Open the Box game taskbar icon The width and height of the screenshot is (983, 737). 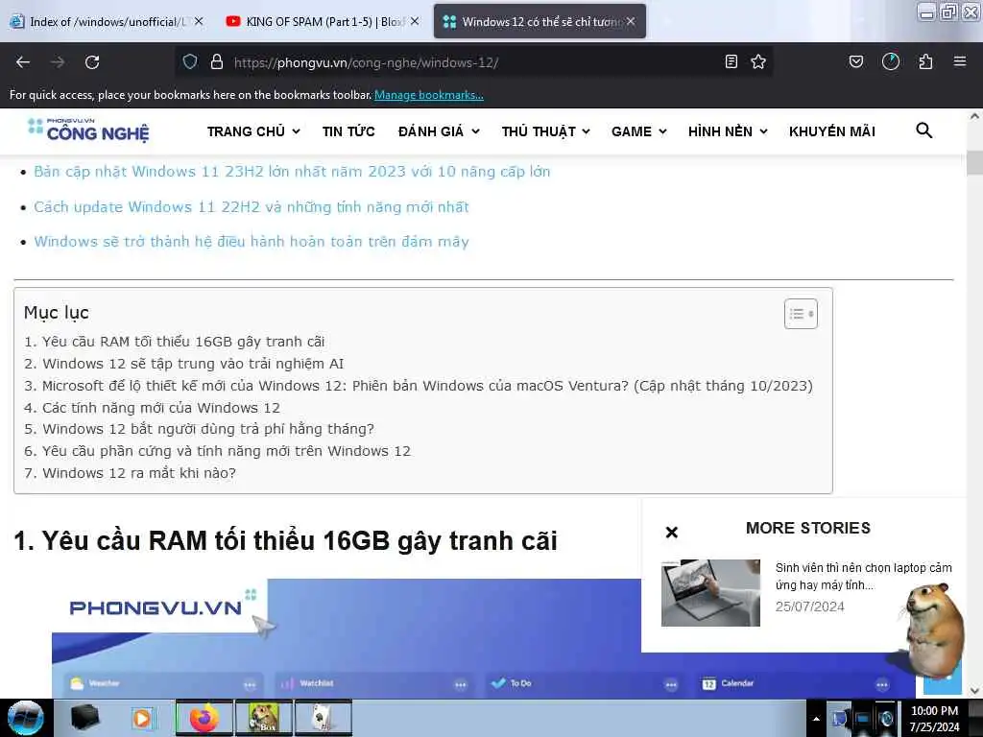[263, 718]
